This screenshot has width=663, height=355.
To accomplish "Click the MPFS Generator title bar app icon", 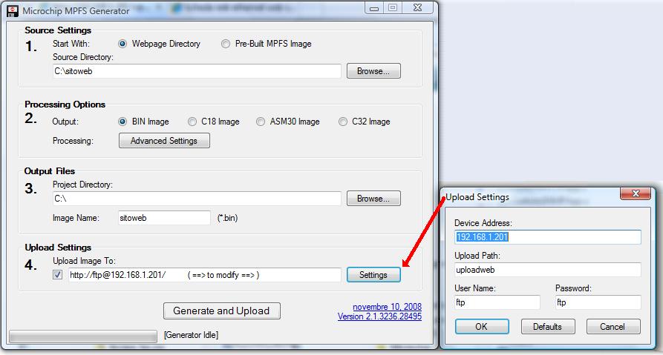I will click(x=13, y=11).
